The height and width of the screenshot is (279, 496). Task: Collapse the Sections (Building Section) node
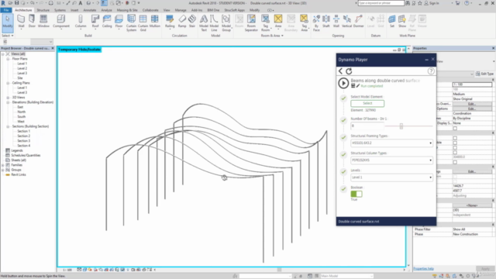pyautogui.click(x=8, y=126)
